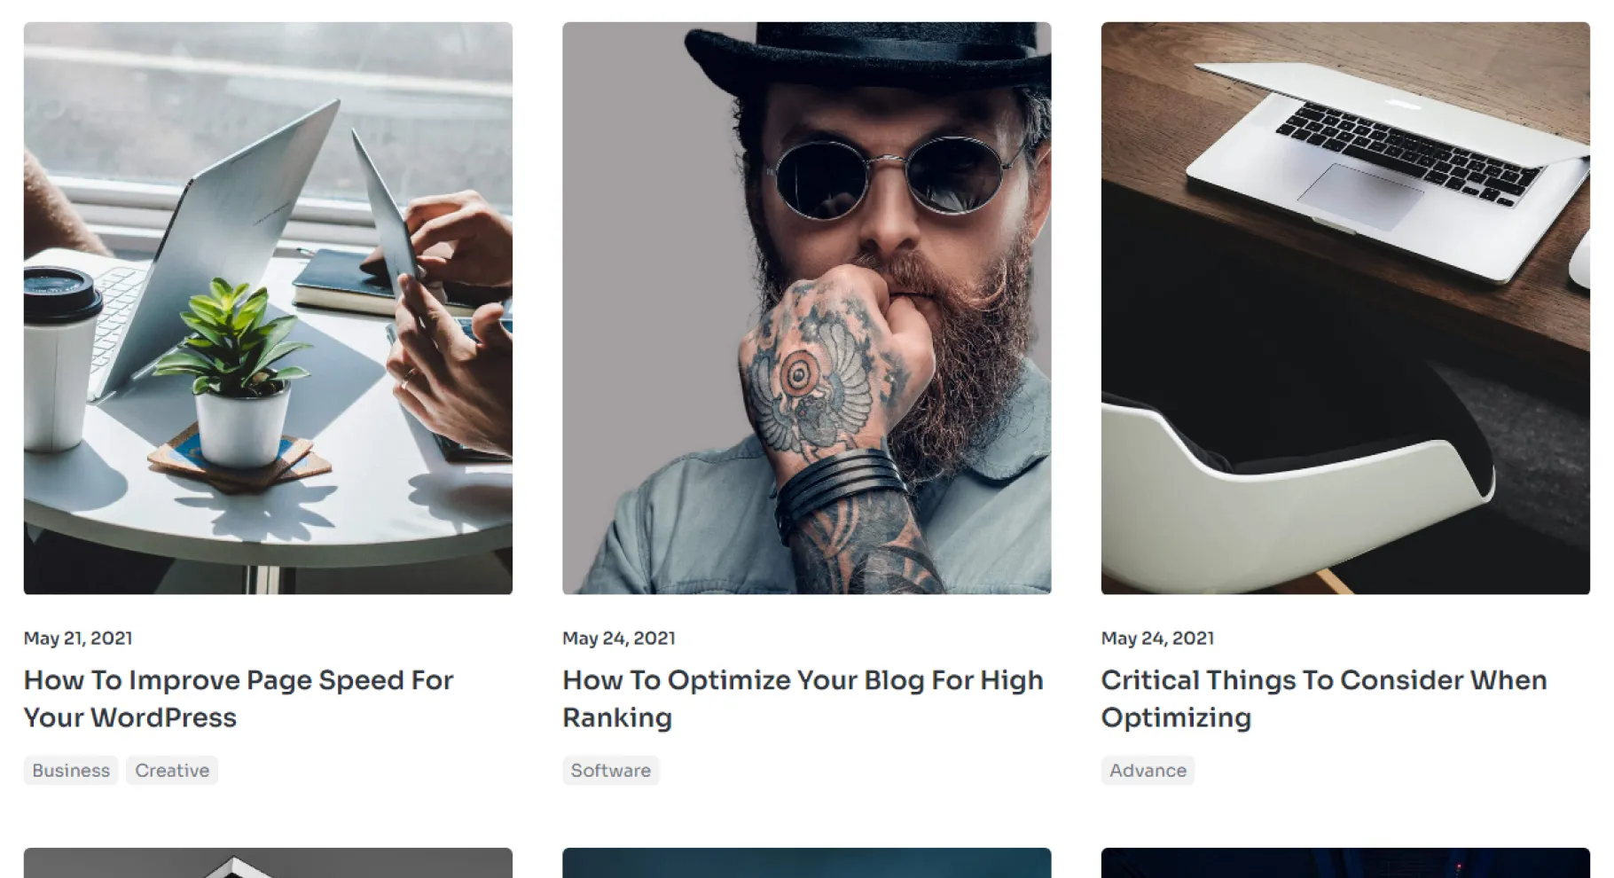
Task: Select the Creative category tag
Action: click(172, 771)
